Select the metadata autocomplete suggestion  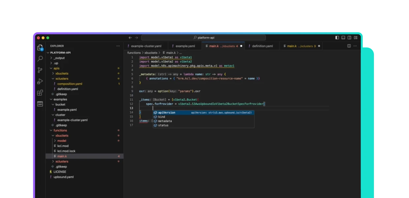(x=204, y=121)
